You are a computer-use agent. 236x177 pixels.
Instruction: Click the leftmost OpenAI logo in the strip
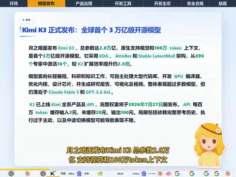coord(11,174)
